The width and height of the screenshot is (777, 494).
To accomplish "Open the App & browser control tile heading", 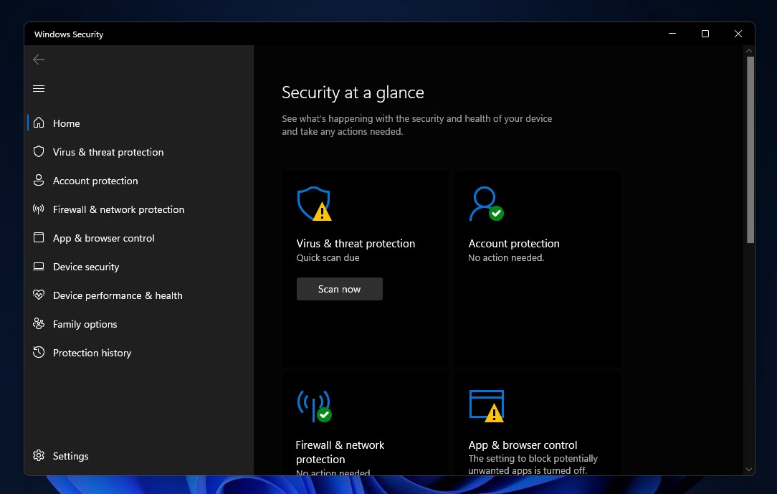I will point(523,445).
